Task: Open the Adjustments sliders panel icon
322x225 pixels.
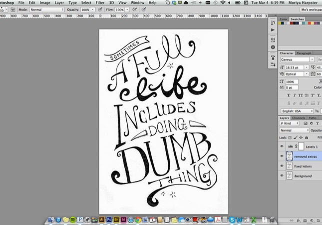Action: (x=273, y=64)
